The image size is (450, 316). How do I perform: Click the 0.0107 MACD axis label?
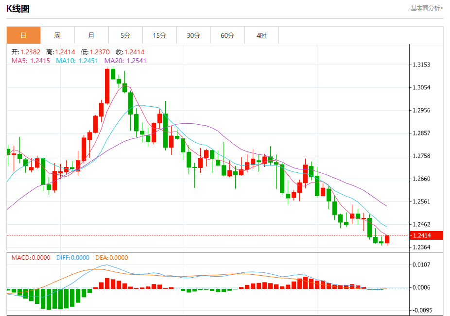pyautogui.click(x=421, y=265)
